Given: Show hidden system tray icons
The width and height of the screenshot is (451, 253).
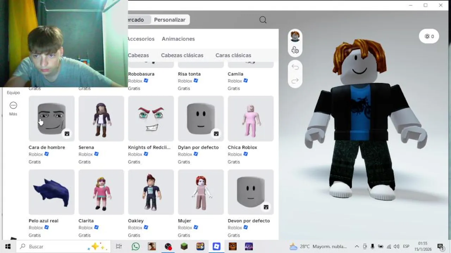Looking at the screenshot, I should pyautogui.click(x=357, y=246).
